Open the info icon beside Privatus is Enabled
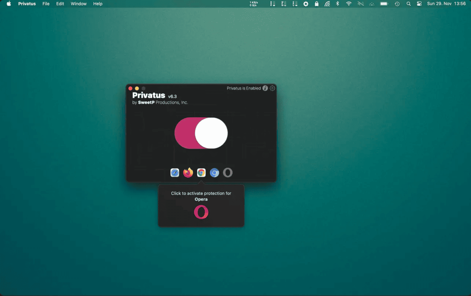 click(x=265, y=88)
